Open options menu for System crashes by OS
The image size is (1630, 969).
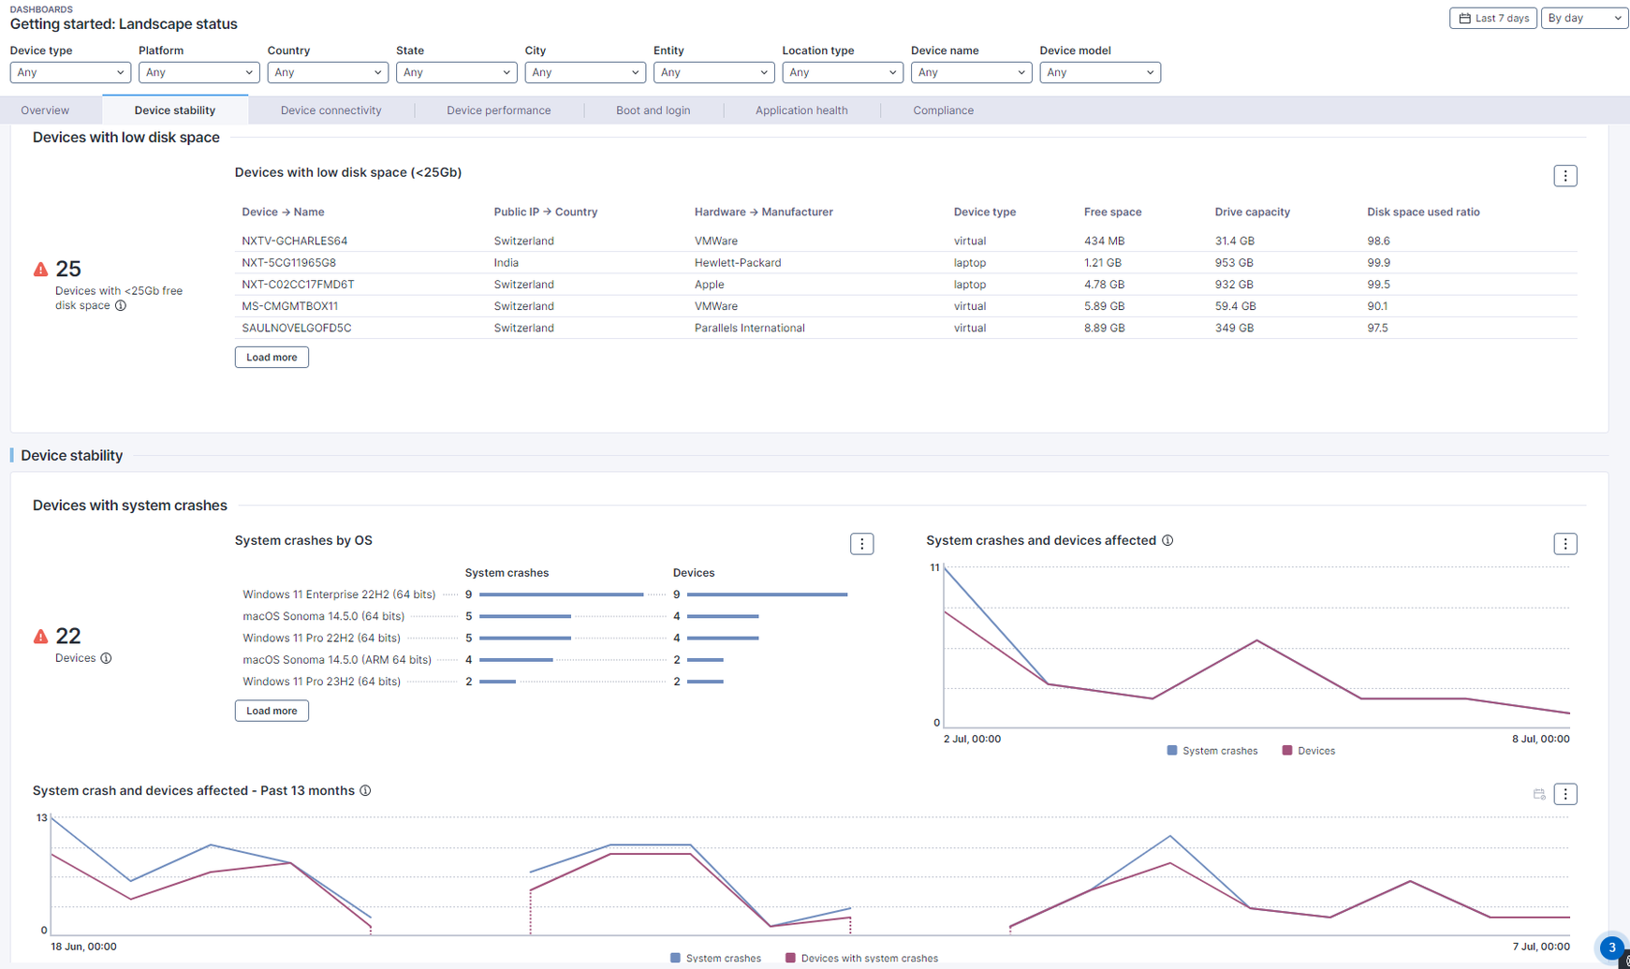pyautogui.click(x=861, y=544)
